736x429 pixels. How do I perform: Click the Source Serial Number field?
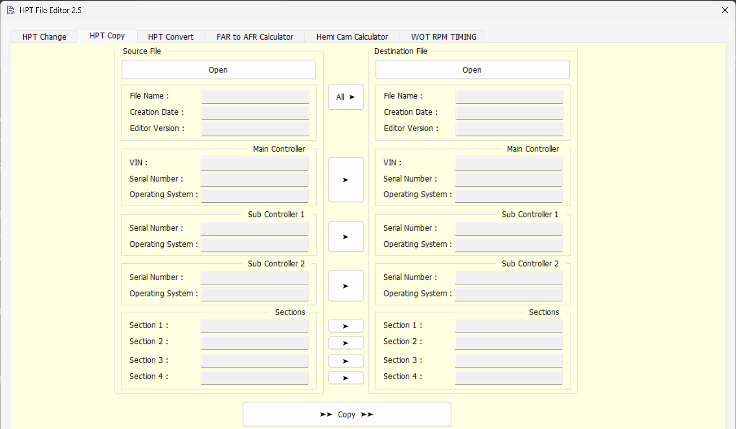(255, 179)
